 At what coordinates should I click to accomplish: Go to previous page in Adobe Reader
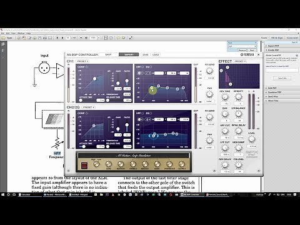tap(57, 37)
